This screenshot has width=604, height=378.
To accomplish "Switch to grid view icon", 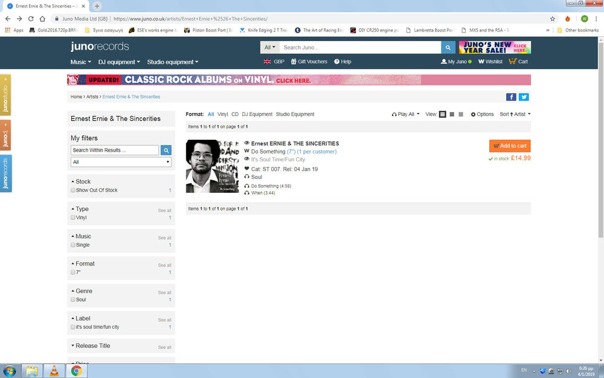I will 461,114.
